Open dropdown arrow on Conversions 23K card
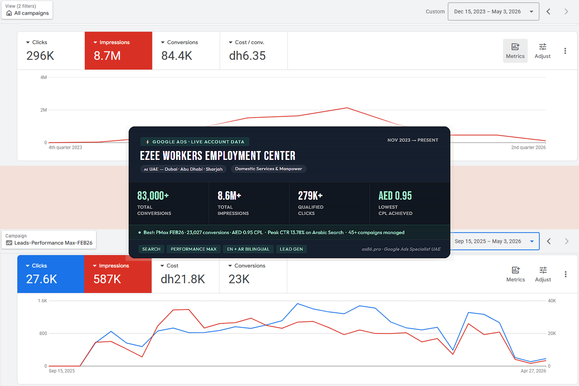Viewport: 579px width, 386px height. (x=230, y=266)
